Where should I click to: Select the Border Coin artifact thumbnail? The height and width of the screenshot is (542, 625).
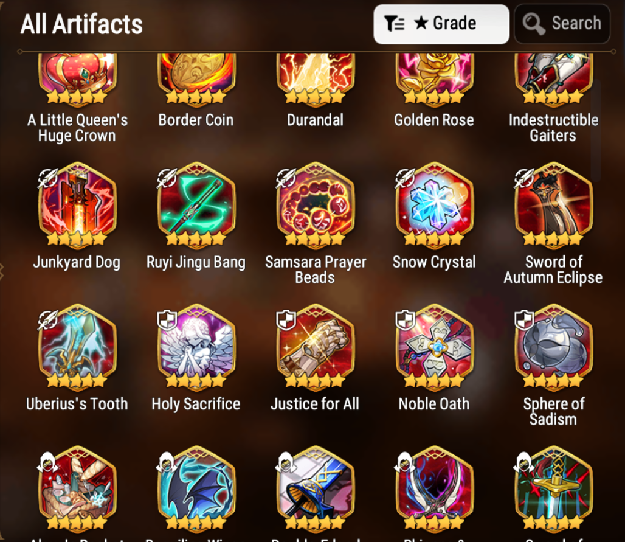[x=196, y=79]
